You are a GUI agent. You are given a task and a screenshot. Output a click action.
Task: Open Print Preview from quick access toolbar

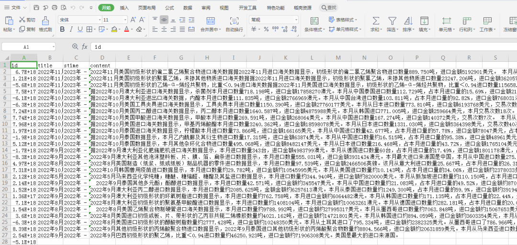(64, 8)
